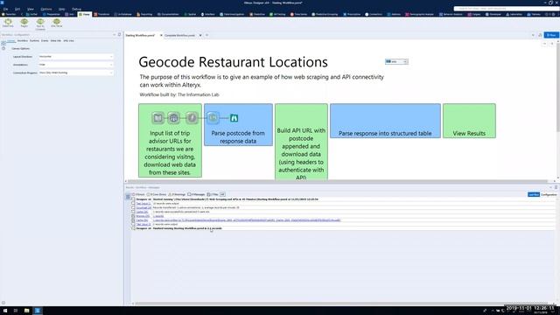Click the Browse binoculars tool on the canvas
This screenshot has height=315, width=560.
tap(234, 118)
